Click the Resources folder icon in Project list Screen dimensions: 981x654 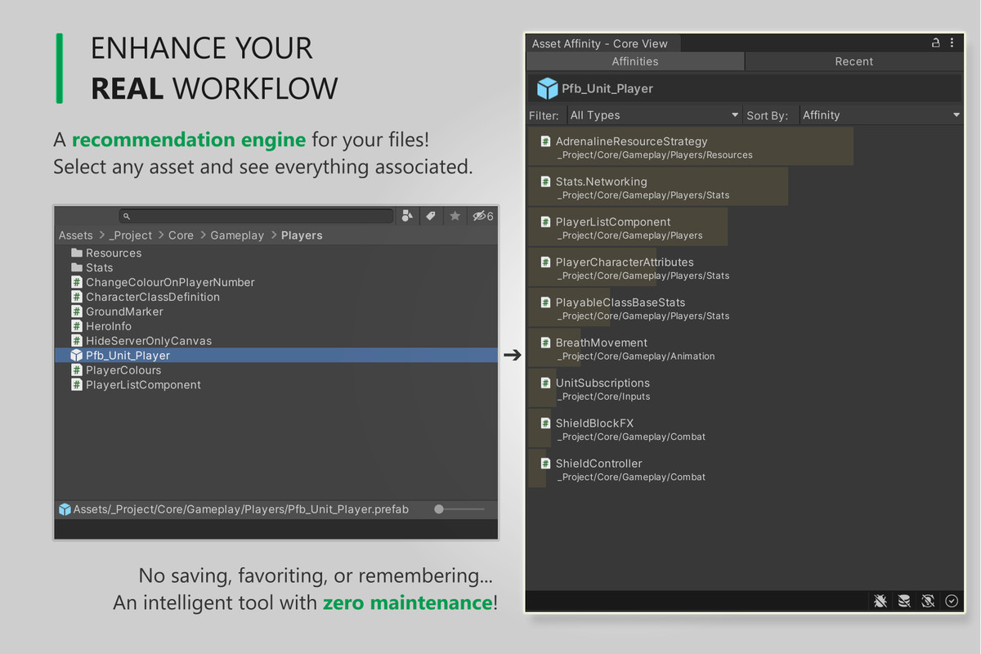coord(77,253)
